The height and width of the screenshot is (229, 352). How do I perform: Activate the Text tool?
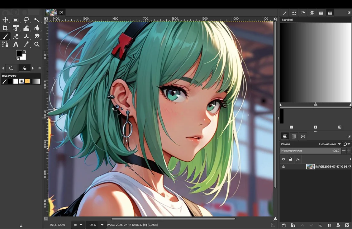tap(16, 45)
